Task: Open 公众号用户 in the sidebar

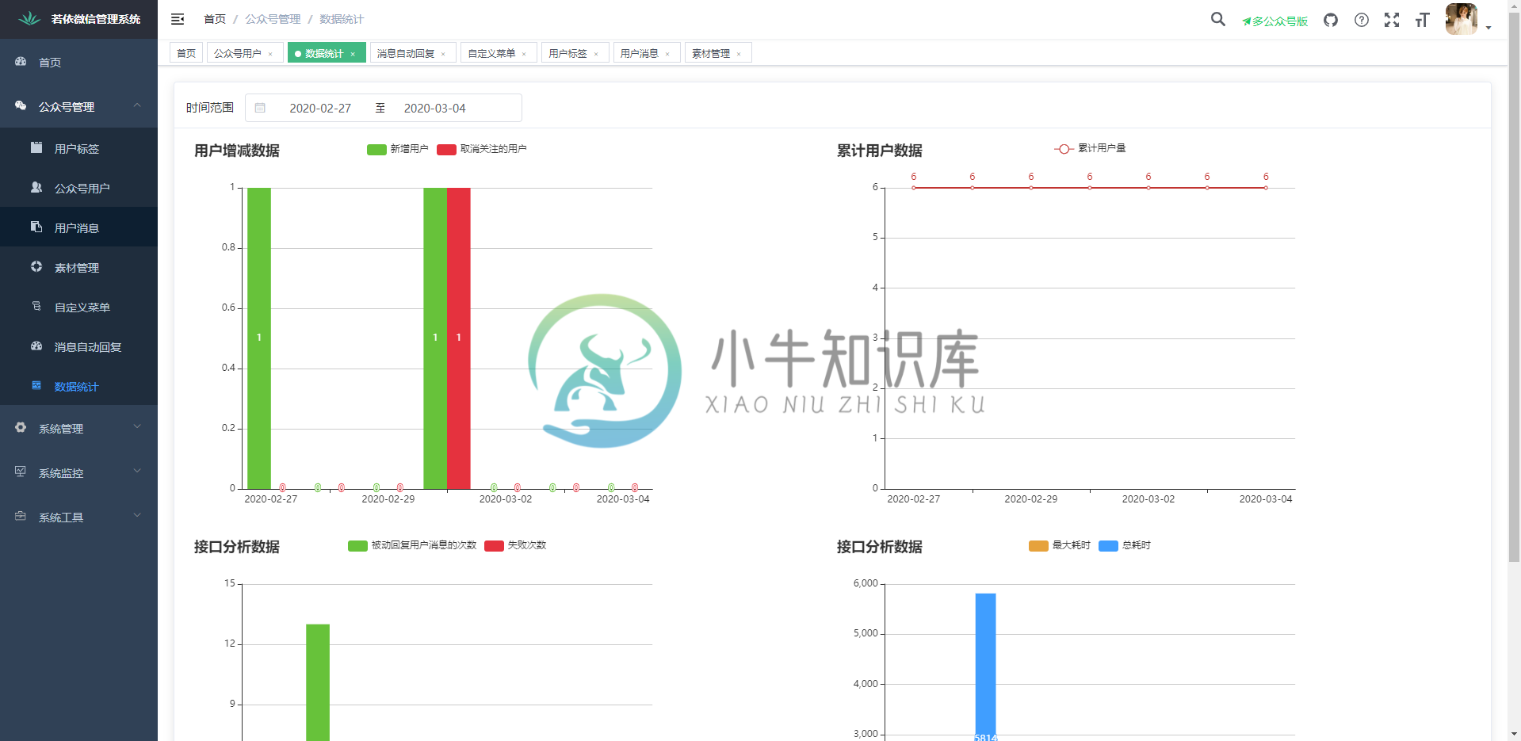Action: [x=78, y=188]
